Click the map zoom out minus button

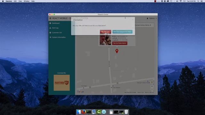pos(152,89)
